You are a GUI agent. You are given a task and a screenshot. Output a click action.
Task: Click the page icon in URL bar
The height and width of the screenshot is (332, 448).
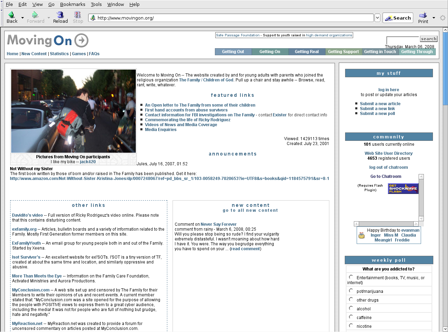click(93, 18)
